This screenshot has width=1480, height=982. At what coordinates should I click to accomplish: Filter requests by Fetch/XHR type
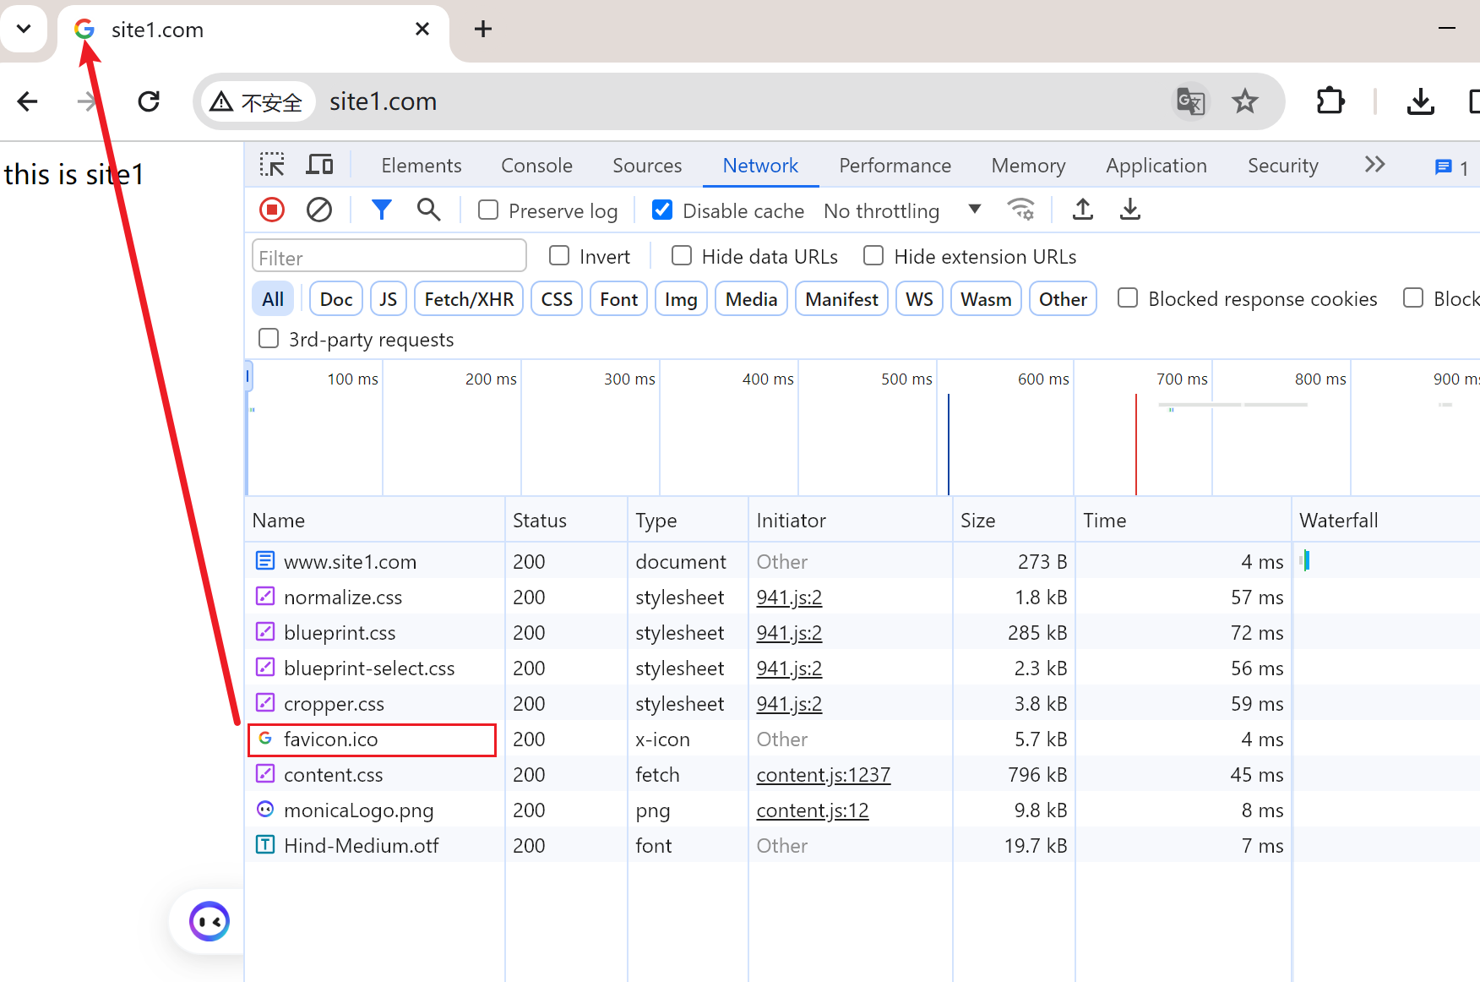[x=469, y=299]
